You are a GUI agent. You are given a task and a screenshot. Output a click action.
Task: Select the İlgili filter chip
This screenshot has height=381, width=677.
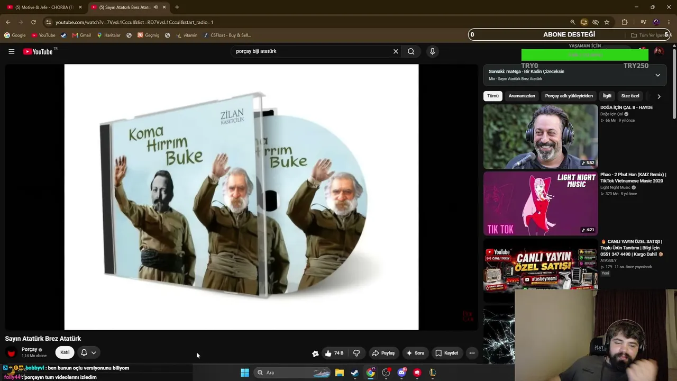click(607, 96)
